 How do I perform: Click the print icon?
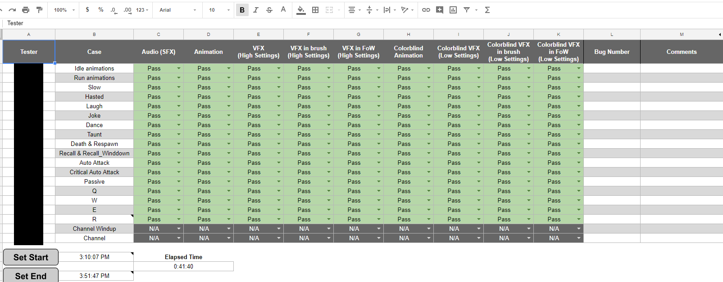point(26,10)
